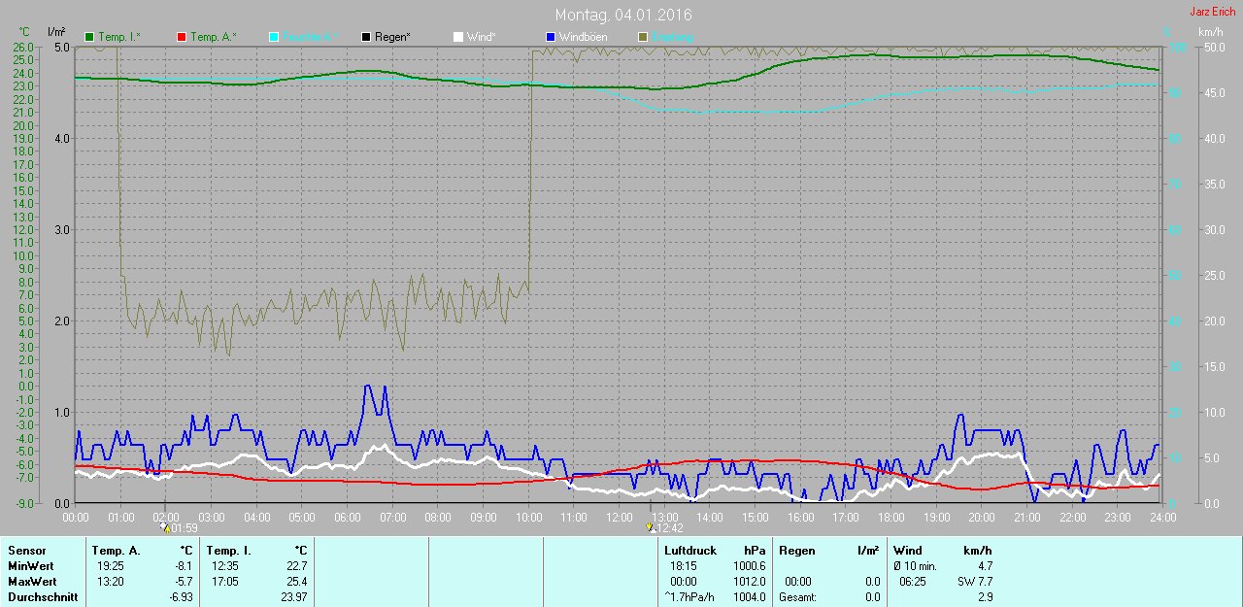Select the 'Regen*' legend label
Image resolution: width=1243 pixels, height=607 pixels.
coord(392,37)
